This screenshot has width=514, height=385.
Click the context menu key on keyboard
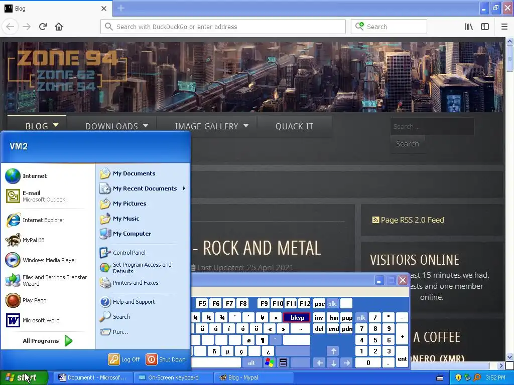click(x=283, y=362)
